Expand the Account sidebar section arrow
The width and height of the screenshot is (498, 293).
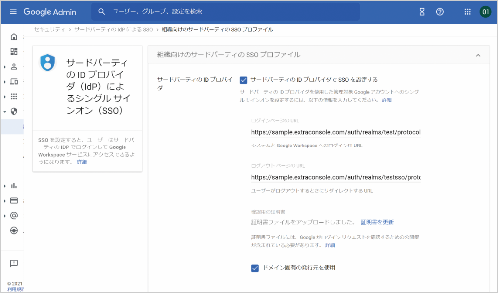click(x=5, y=216)
